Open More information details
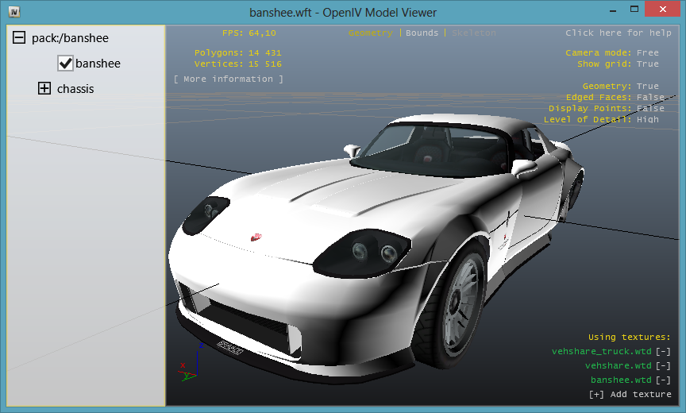Screen dimensions: 686x413 tap(228, 79)
